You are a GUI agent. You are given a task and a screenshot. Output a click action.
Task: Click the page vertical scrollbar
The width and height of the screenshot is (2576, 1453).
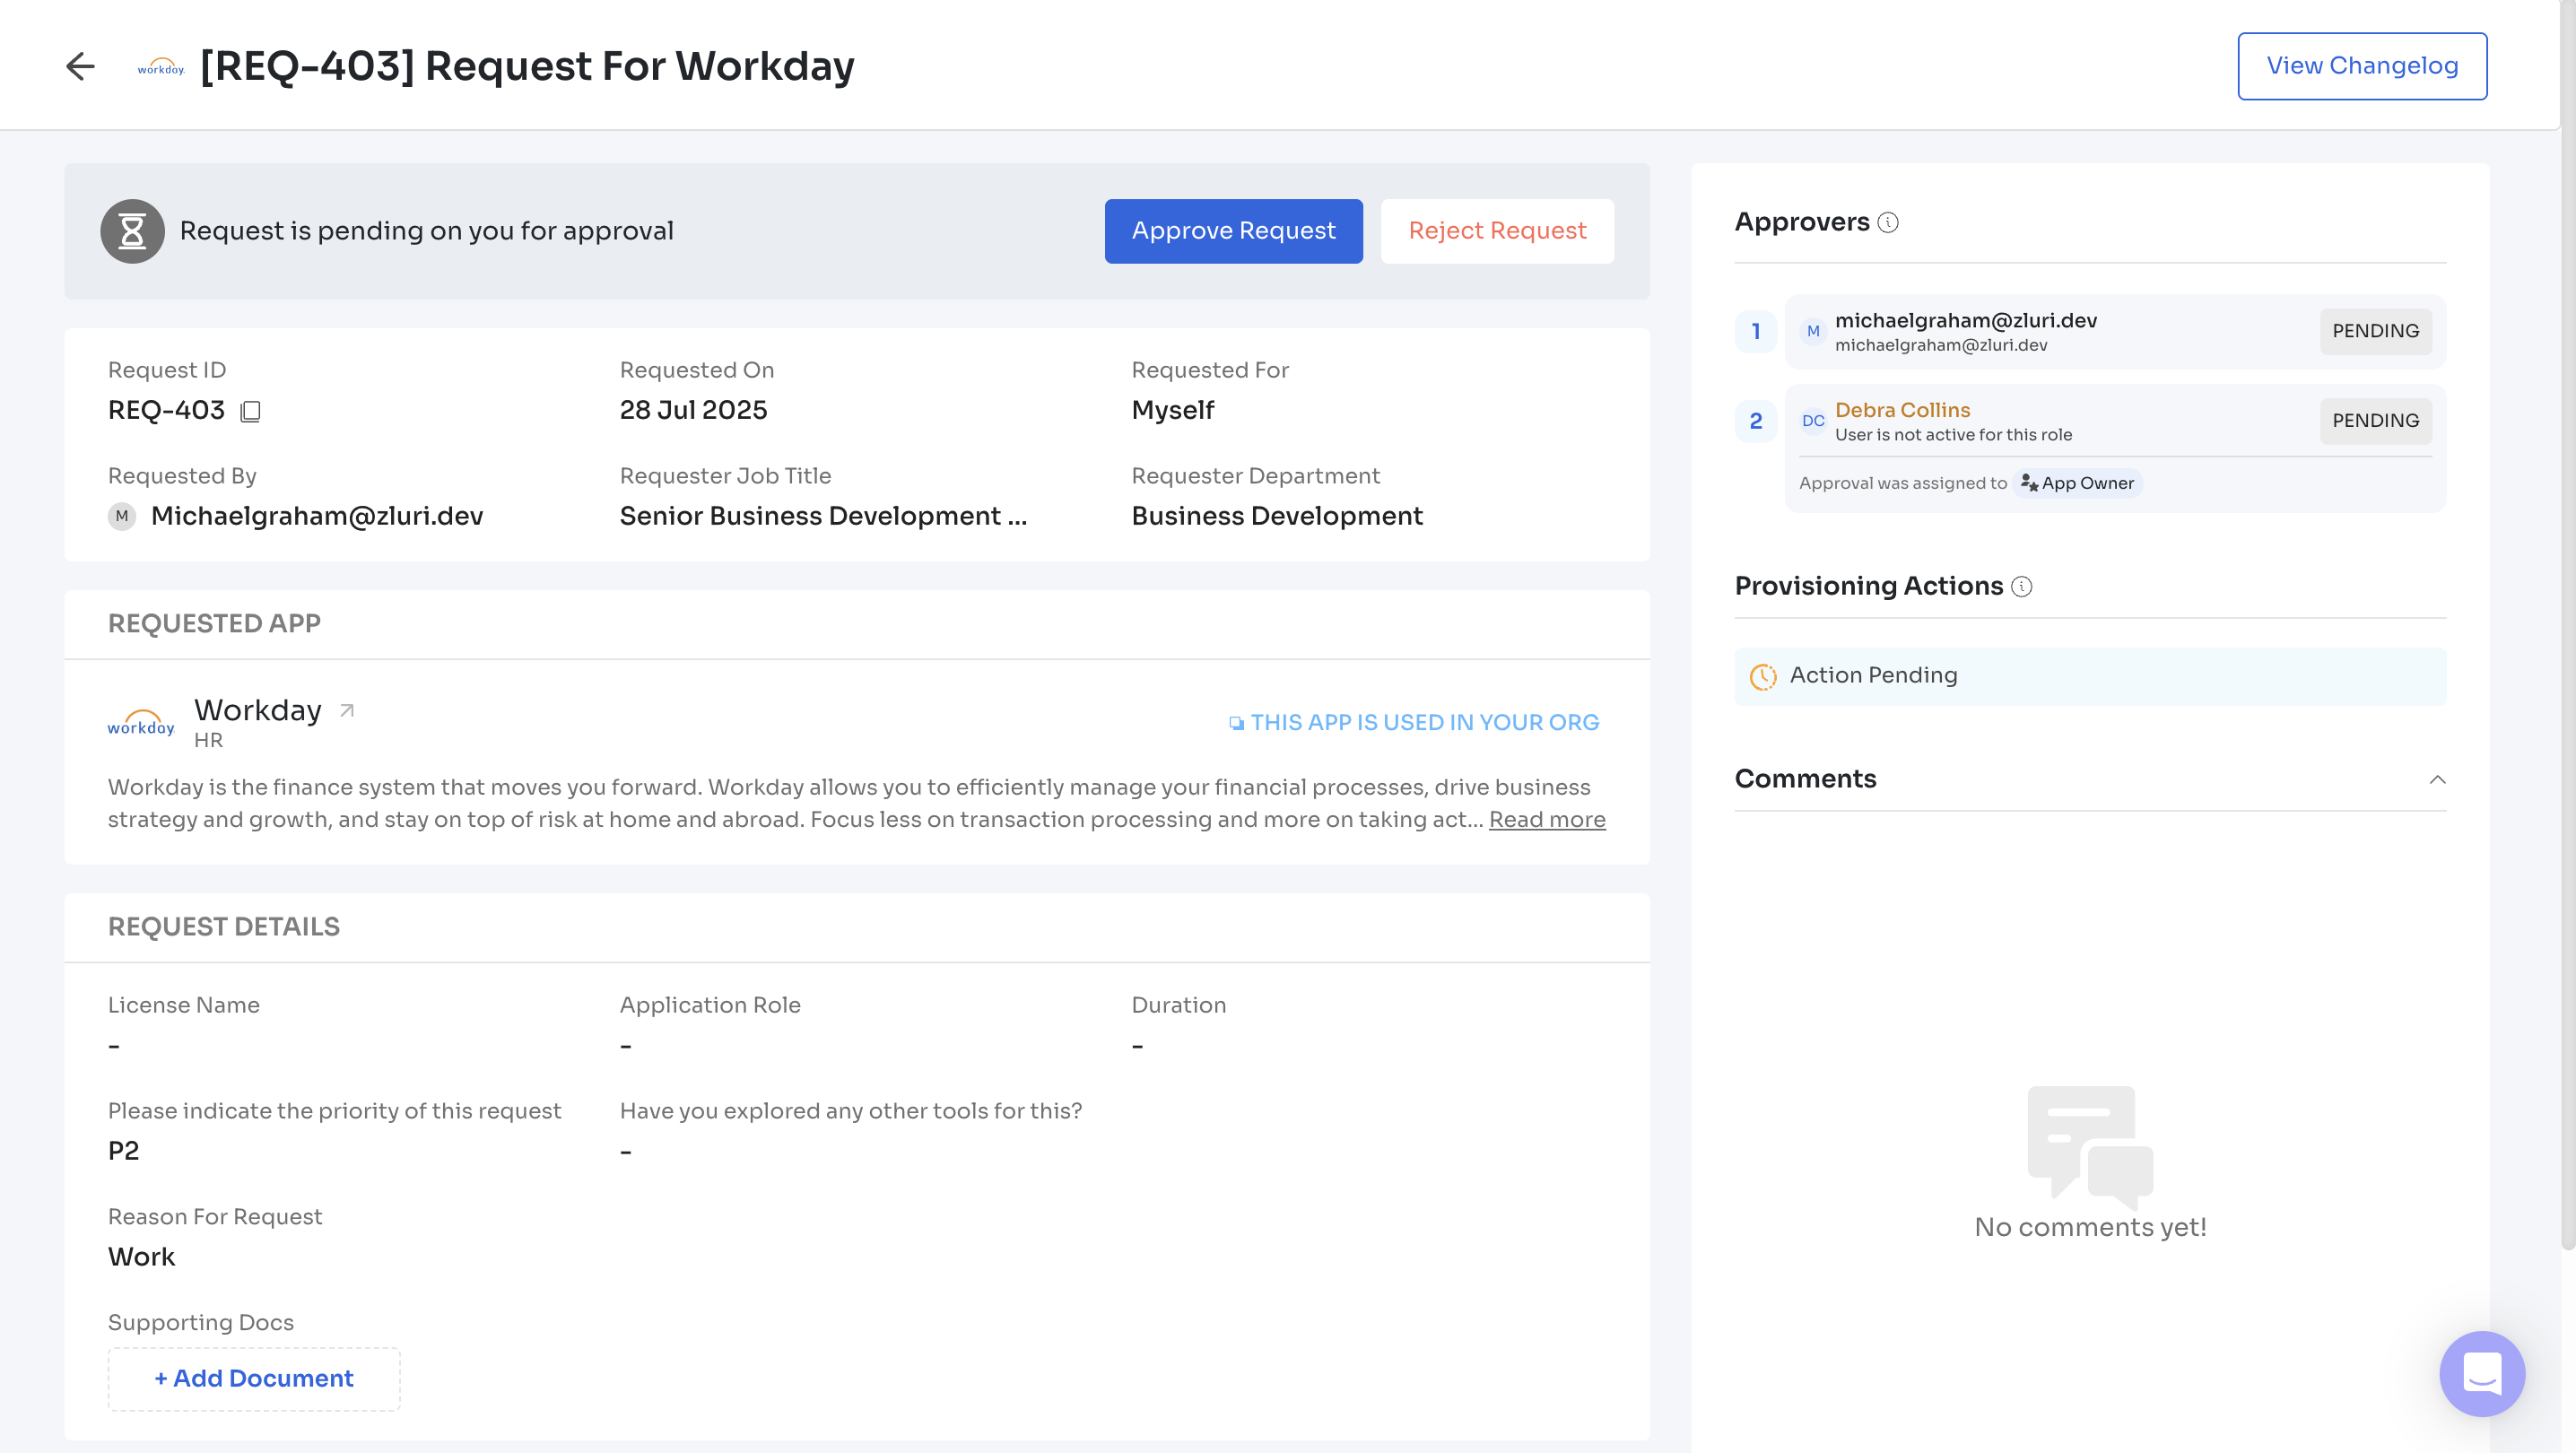[2567, 625]
